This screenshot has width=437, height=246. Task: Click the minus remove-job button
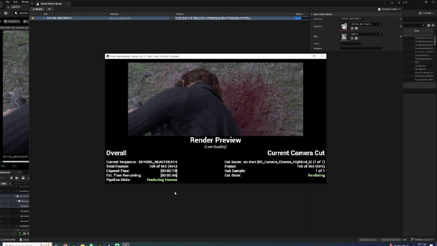click(50, 9)
